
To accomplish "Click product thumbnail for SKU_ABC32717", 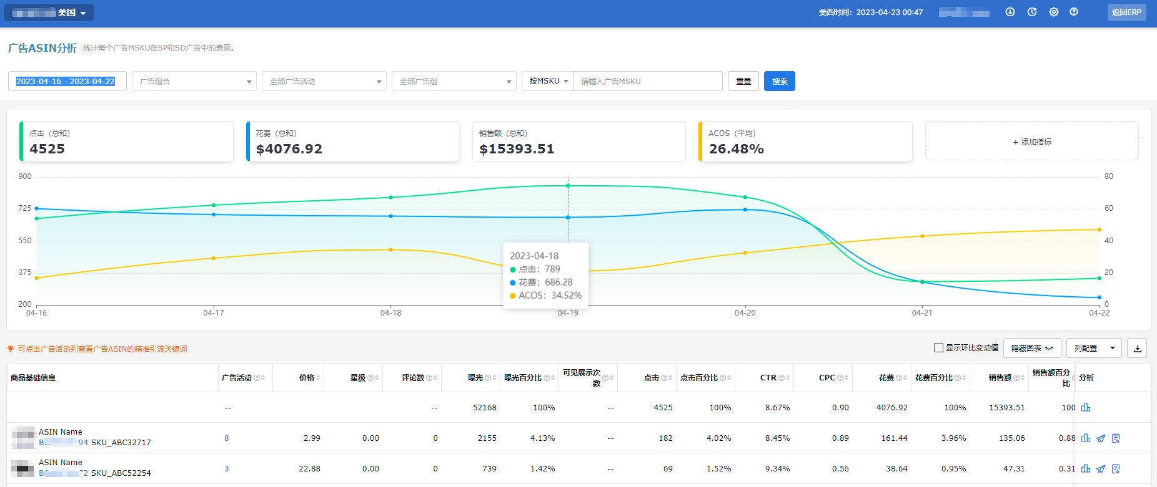I will click(24, 438).
